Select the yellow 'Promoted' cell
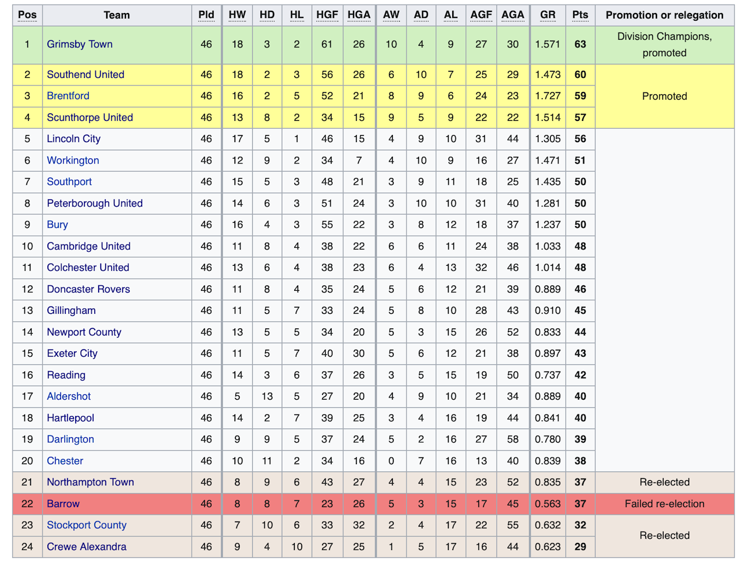The height and width of the screenshot is (568, 741). pyautogui.click(x=665, y=96)
